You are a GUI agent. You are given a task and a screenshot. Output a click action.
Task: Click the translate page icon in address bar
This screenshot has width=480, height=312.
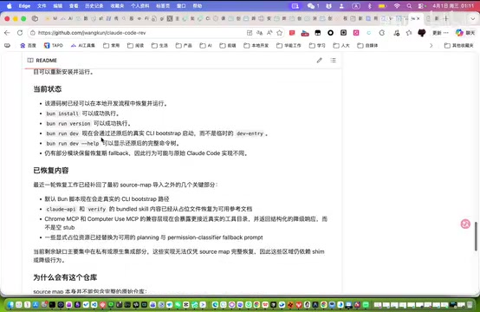(x=260, y=33)
